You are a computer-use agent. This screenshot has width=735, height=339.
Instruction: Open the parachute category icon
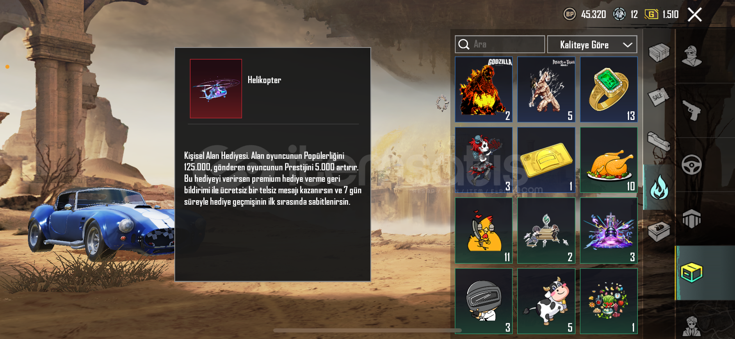692,218
